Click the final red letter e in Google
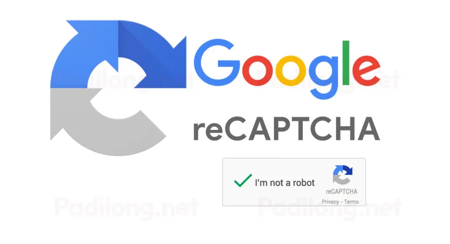Screen dimensions: 450x244 click(x=367, y=70)
